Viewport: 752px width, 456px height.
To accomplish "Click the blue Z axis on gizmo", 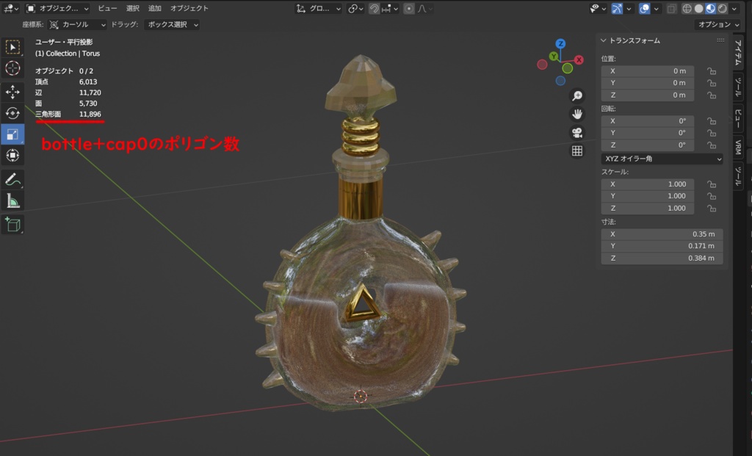I will coord(560,44).
